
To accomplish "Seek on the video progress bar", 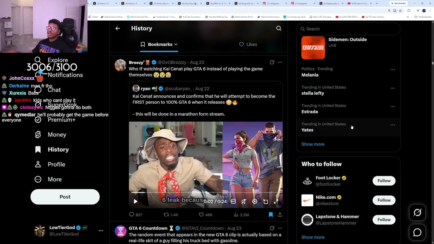I will point(205,192).
